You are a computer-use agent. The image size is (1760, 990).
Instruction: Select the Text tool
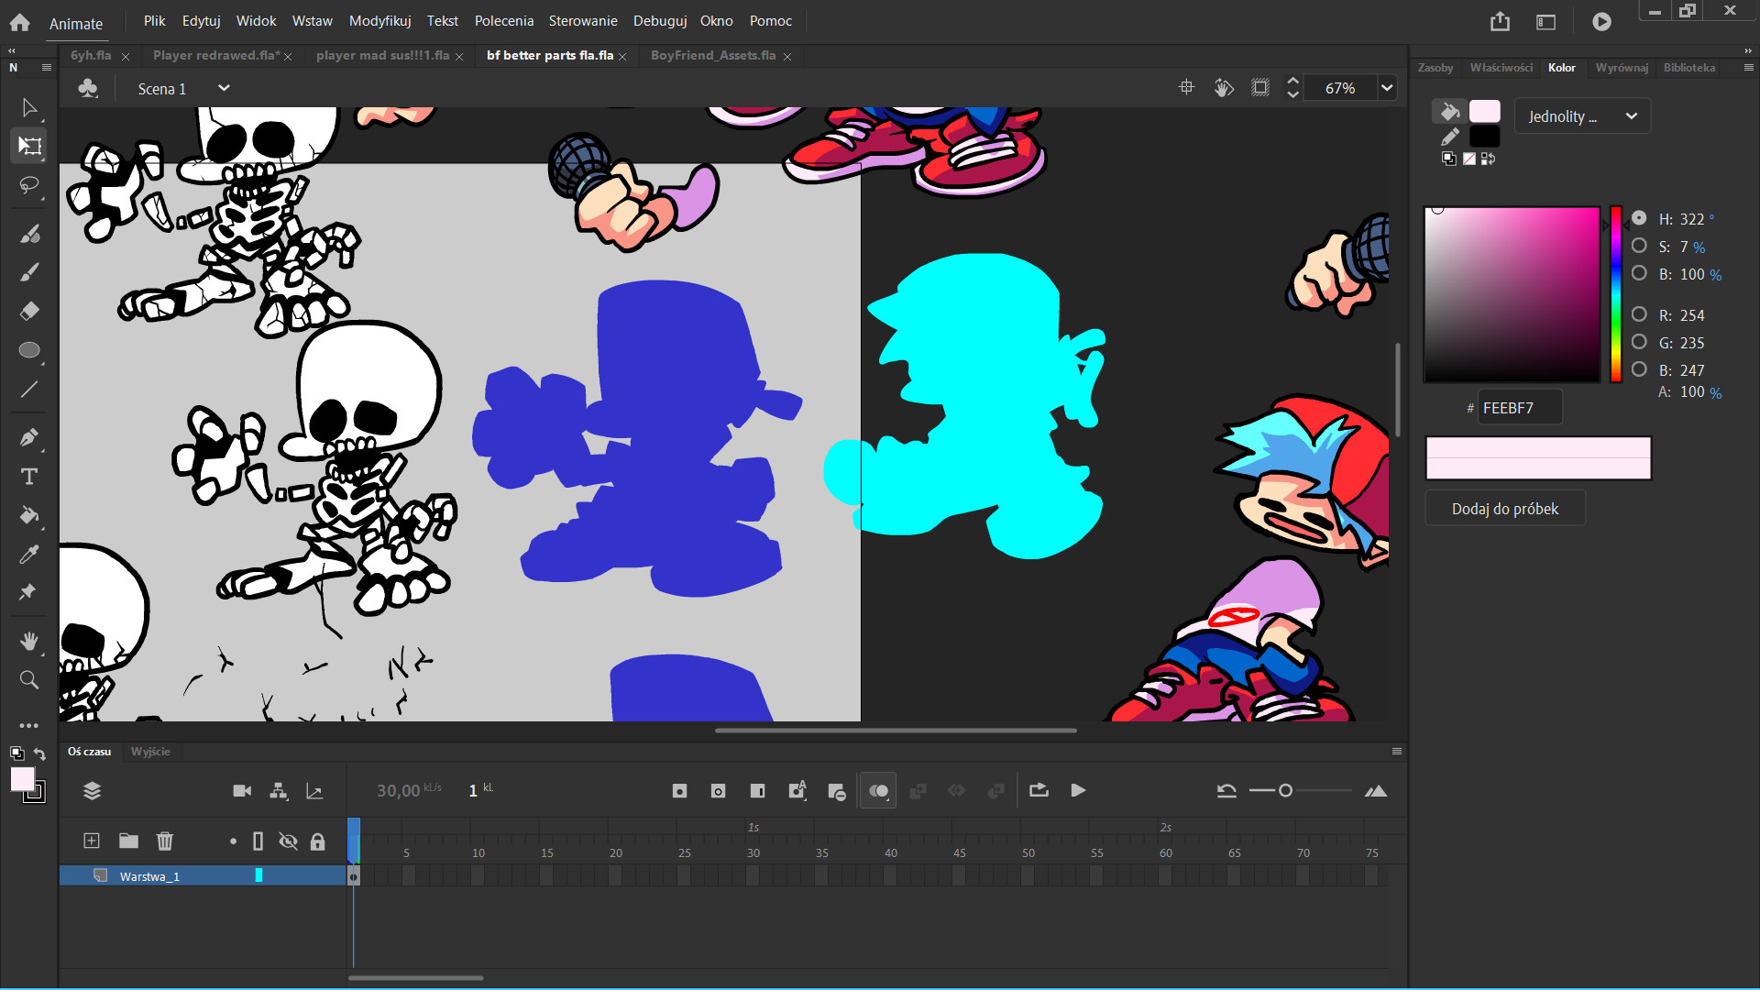29,477
